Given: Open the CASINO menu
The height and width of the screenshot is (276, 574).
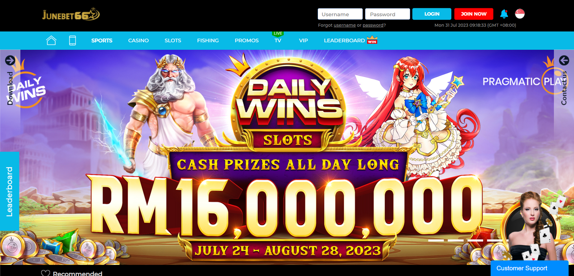Looking at the screenshot, I should tap(138, 41).
